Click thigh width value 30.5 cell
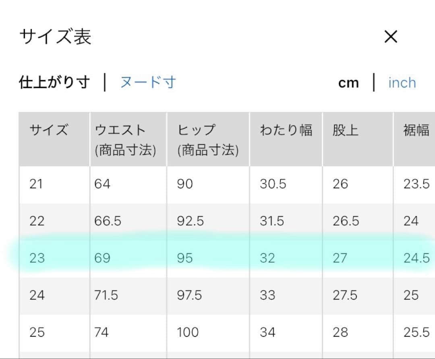 click(286, 184)
